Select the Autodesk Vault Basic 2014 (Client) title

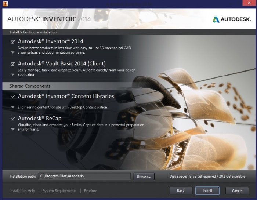tap(62, 63)
